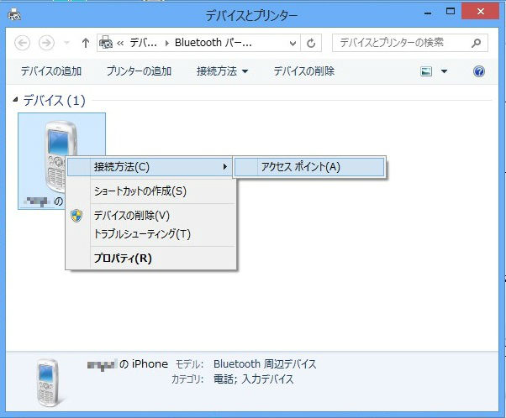Collapse the デバイス (1) group
Viewport: 506px width, 418px height.
click(17, 101)
